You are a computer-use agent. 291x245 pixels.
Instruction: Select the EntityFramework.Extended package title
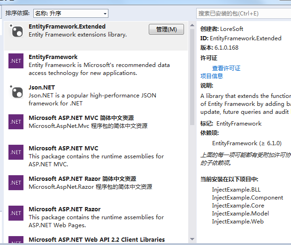point(67,27)
